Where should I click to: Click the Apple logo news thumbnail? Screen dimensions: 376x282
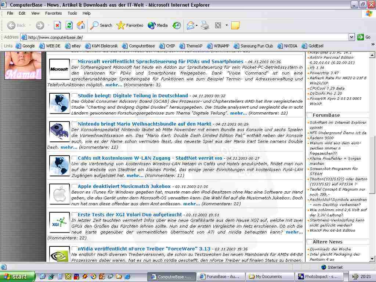pyautogui.click(x=59, y=194)
